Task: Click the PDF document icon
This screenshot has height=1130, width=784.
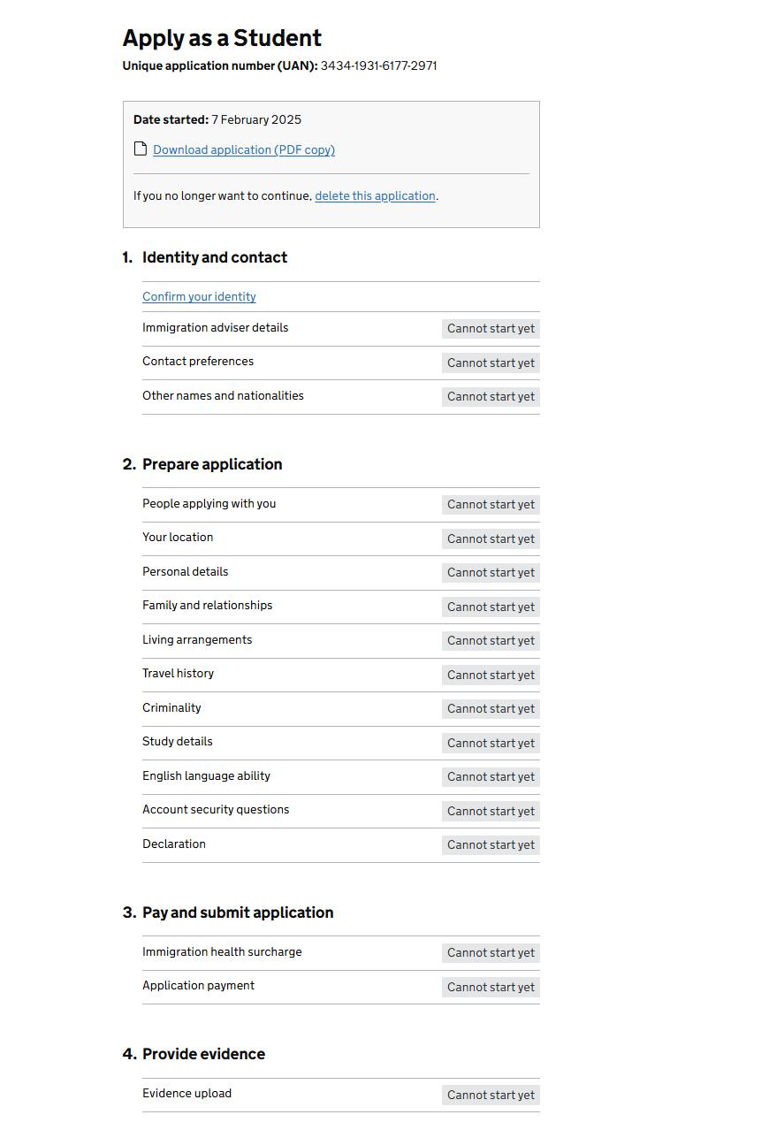Action: point(141,149)
